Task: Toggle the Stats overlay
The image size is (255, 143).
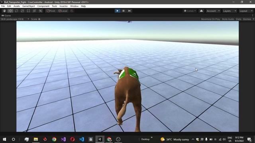Action: (x=238, y=19)
